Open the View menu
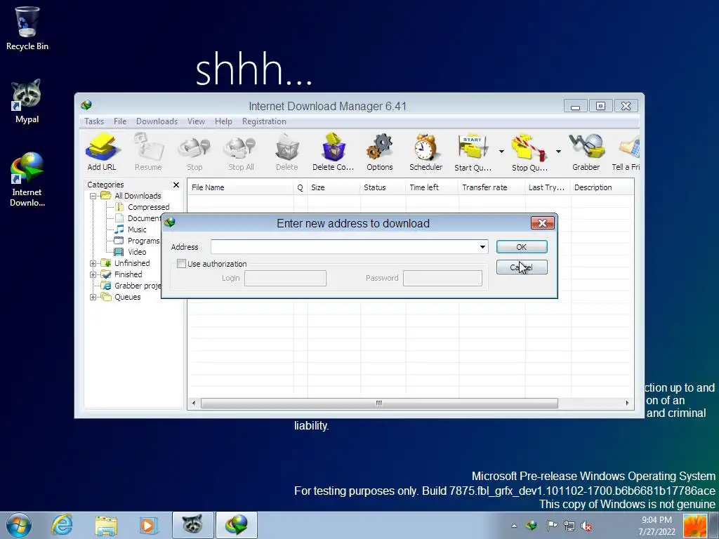The width and height of the screenshot is (719, 539). (x=196, y=121)
